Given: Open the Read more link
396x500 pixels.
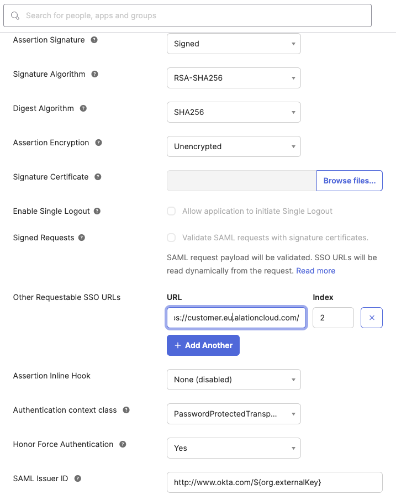Looking at the screenshot, I should 316,271.
